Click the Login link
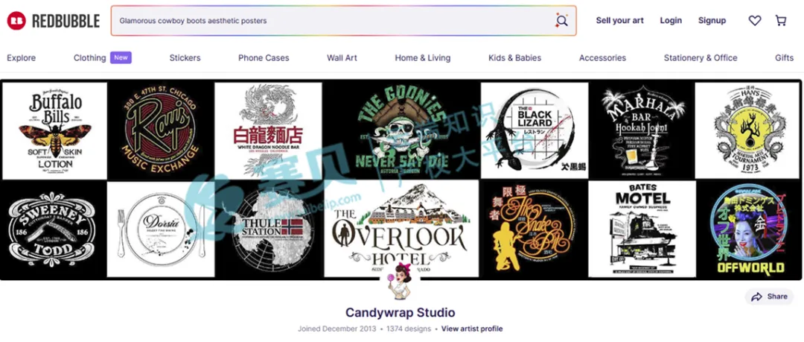The height and width of the screenshot is (342, 804). pyautogui.click(x=671, y=21)
